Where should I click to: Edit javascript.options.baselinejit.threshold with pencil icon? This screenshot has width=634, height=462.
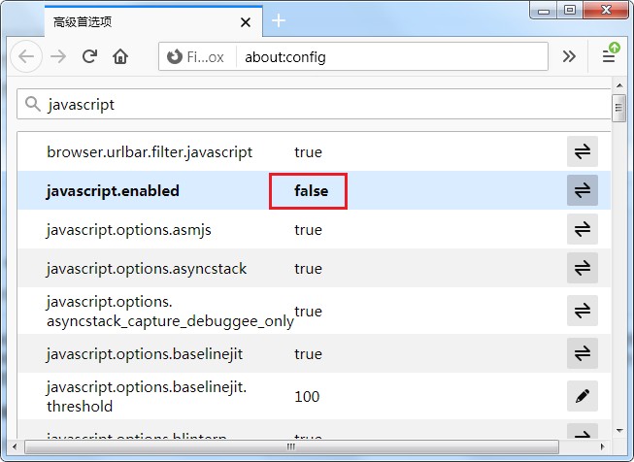tap(583, 396)
